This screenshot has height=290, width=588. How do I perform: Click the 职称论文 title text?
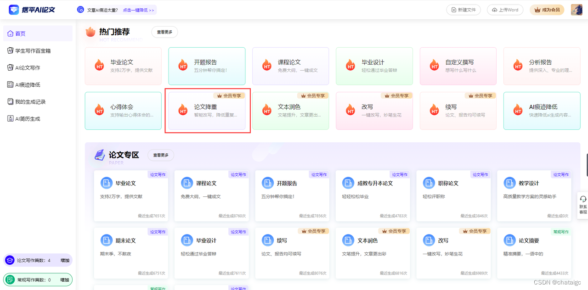tap(448, 183)
